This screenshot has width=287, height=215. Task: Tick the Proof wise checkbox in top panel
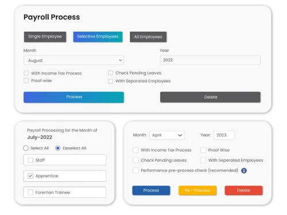[x=26, y=80]
